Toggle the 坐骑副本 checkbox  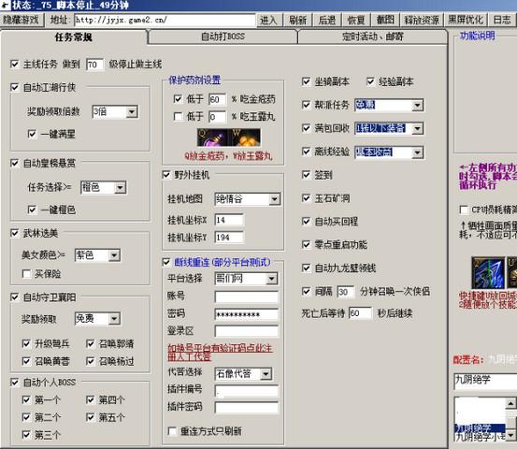click(306, 81)
